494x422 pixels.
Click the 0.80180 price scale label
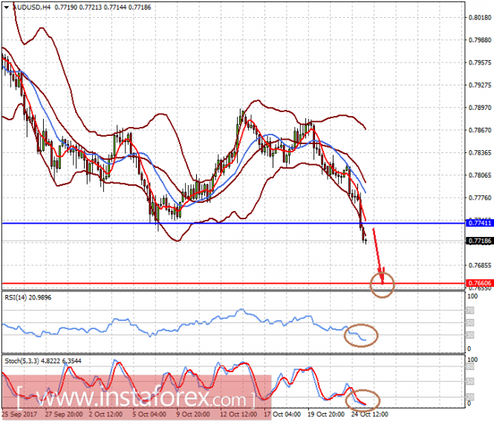[x=478, y=18]
